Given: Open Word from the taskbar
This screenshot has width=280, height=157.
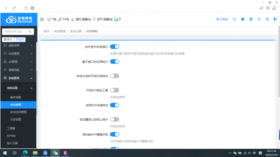Looking at the screenshot, I should click(45, 153).
